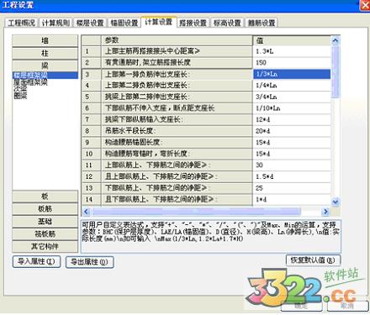Click the 导入属性 button
Screen dimensions: 370x315
tap(36, 262)
